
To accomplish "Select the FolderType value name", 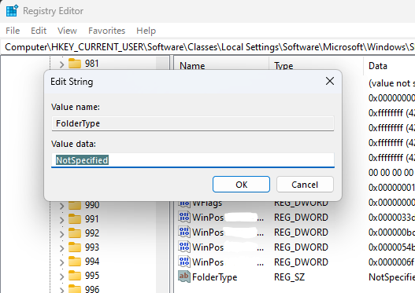I will 215,277.
